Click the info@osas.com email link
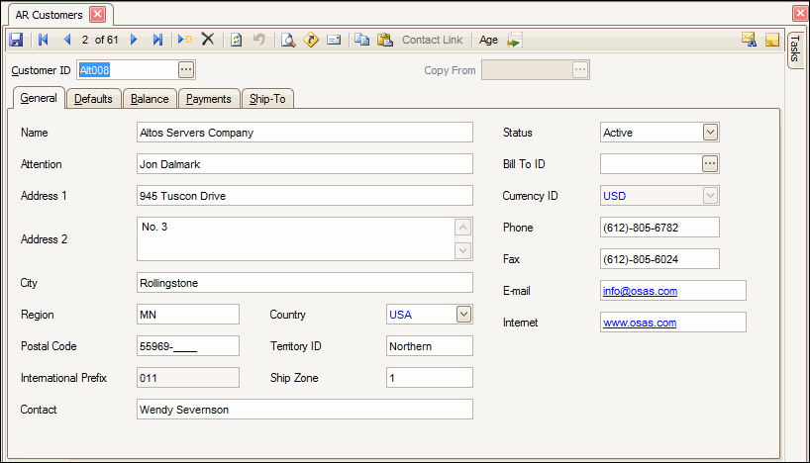Image resolution: width=810 pixels, height=463 pixels. click(x=640, y=291)
